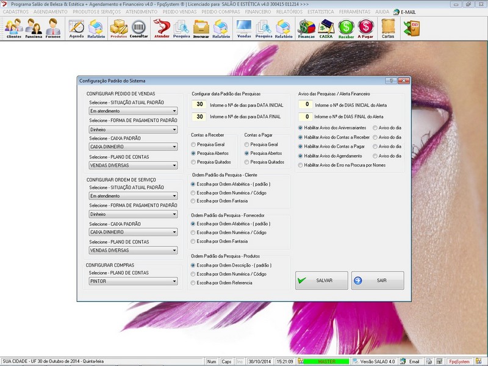Open the Produtos boxes icon
Image resolution: width=488 pixels, height=366 pixels.
pyautogui.click(x=118, y=28)
